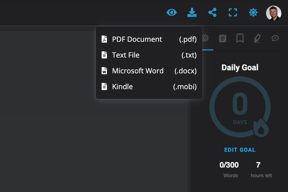
Task: Open the comments speech bubble tab
Action: click(275, 38)
